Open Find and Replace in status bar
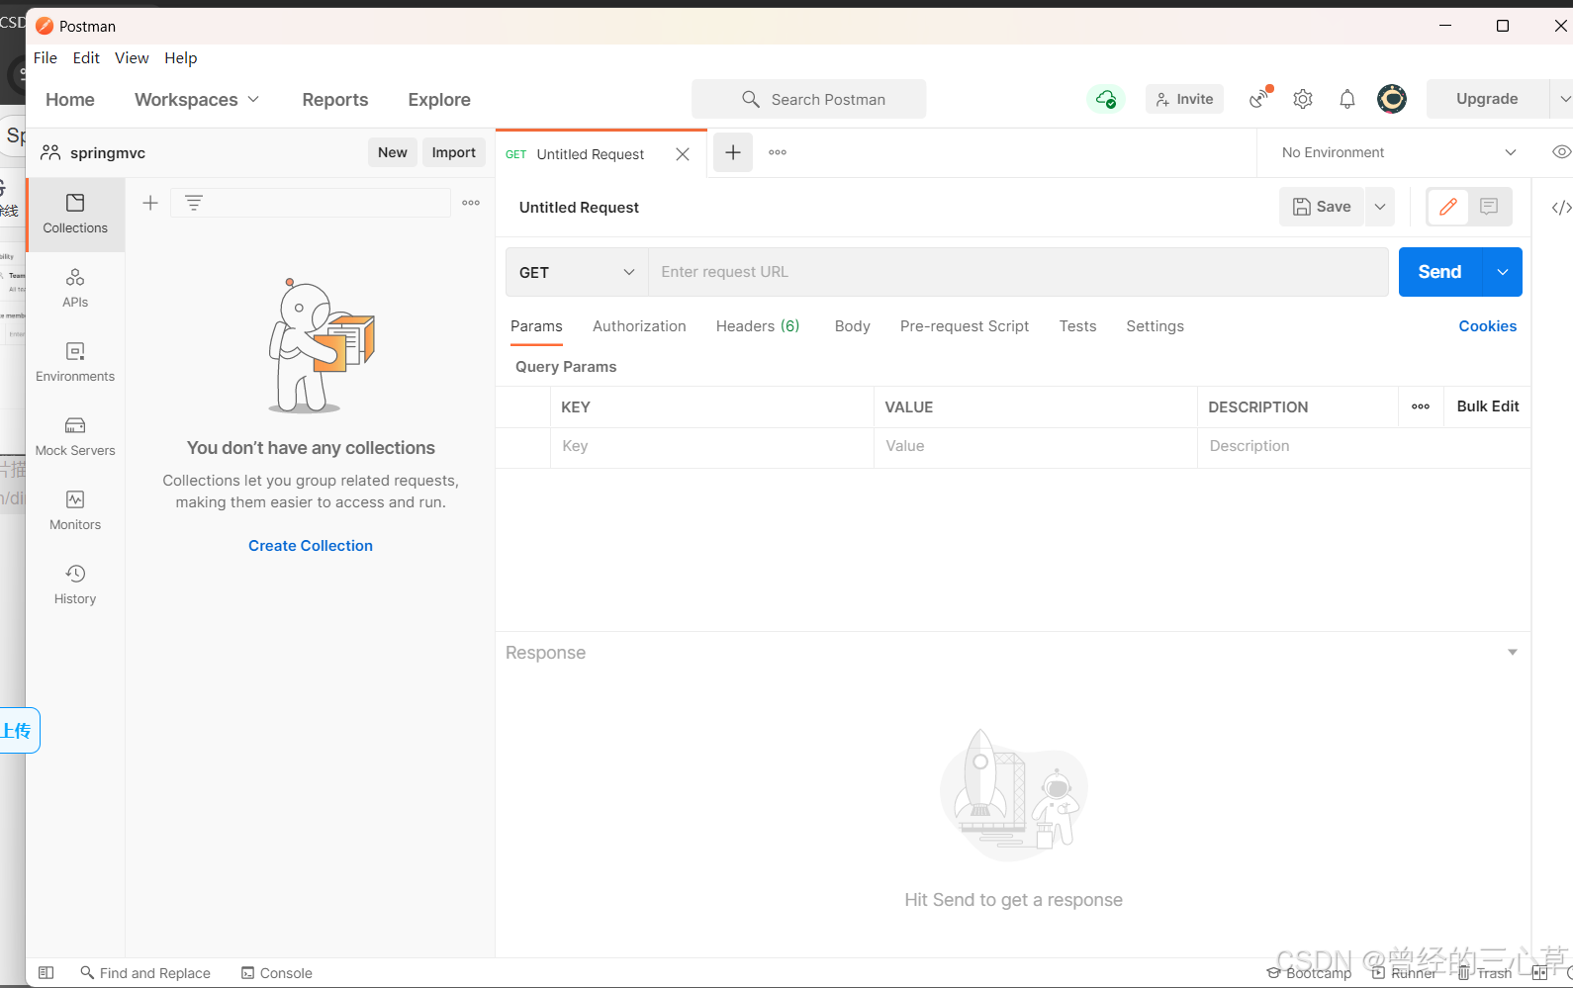This screenshot has height=988, width=1573. tap(145, 973)
